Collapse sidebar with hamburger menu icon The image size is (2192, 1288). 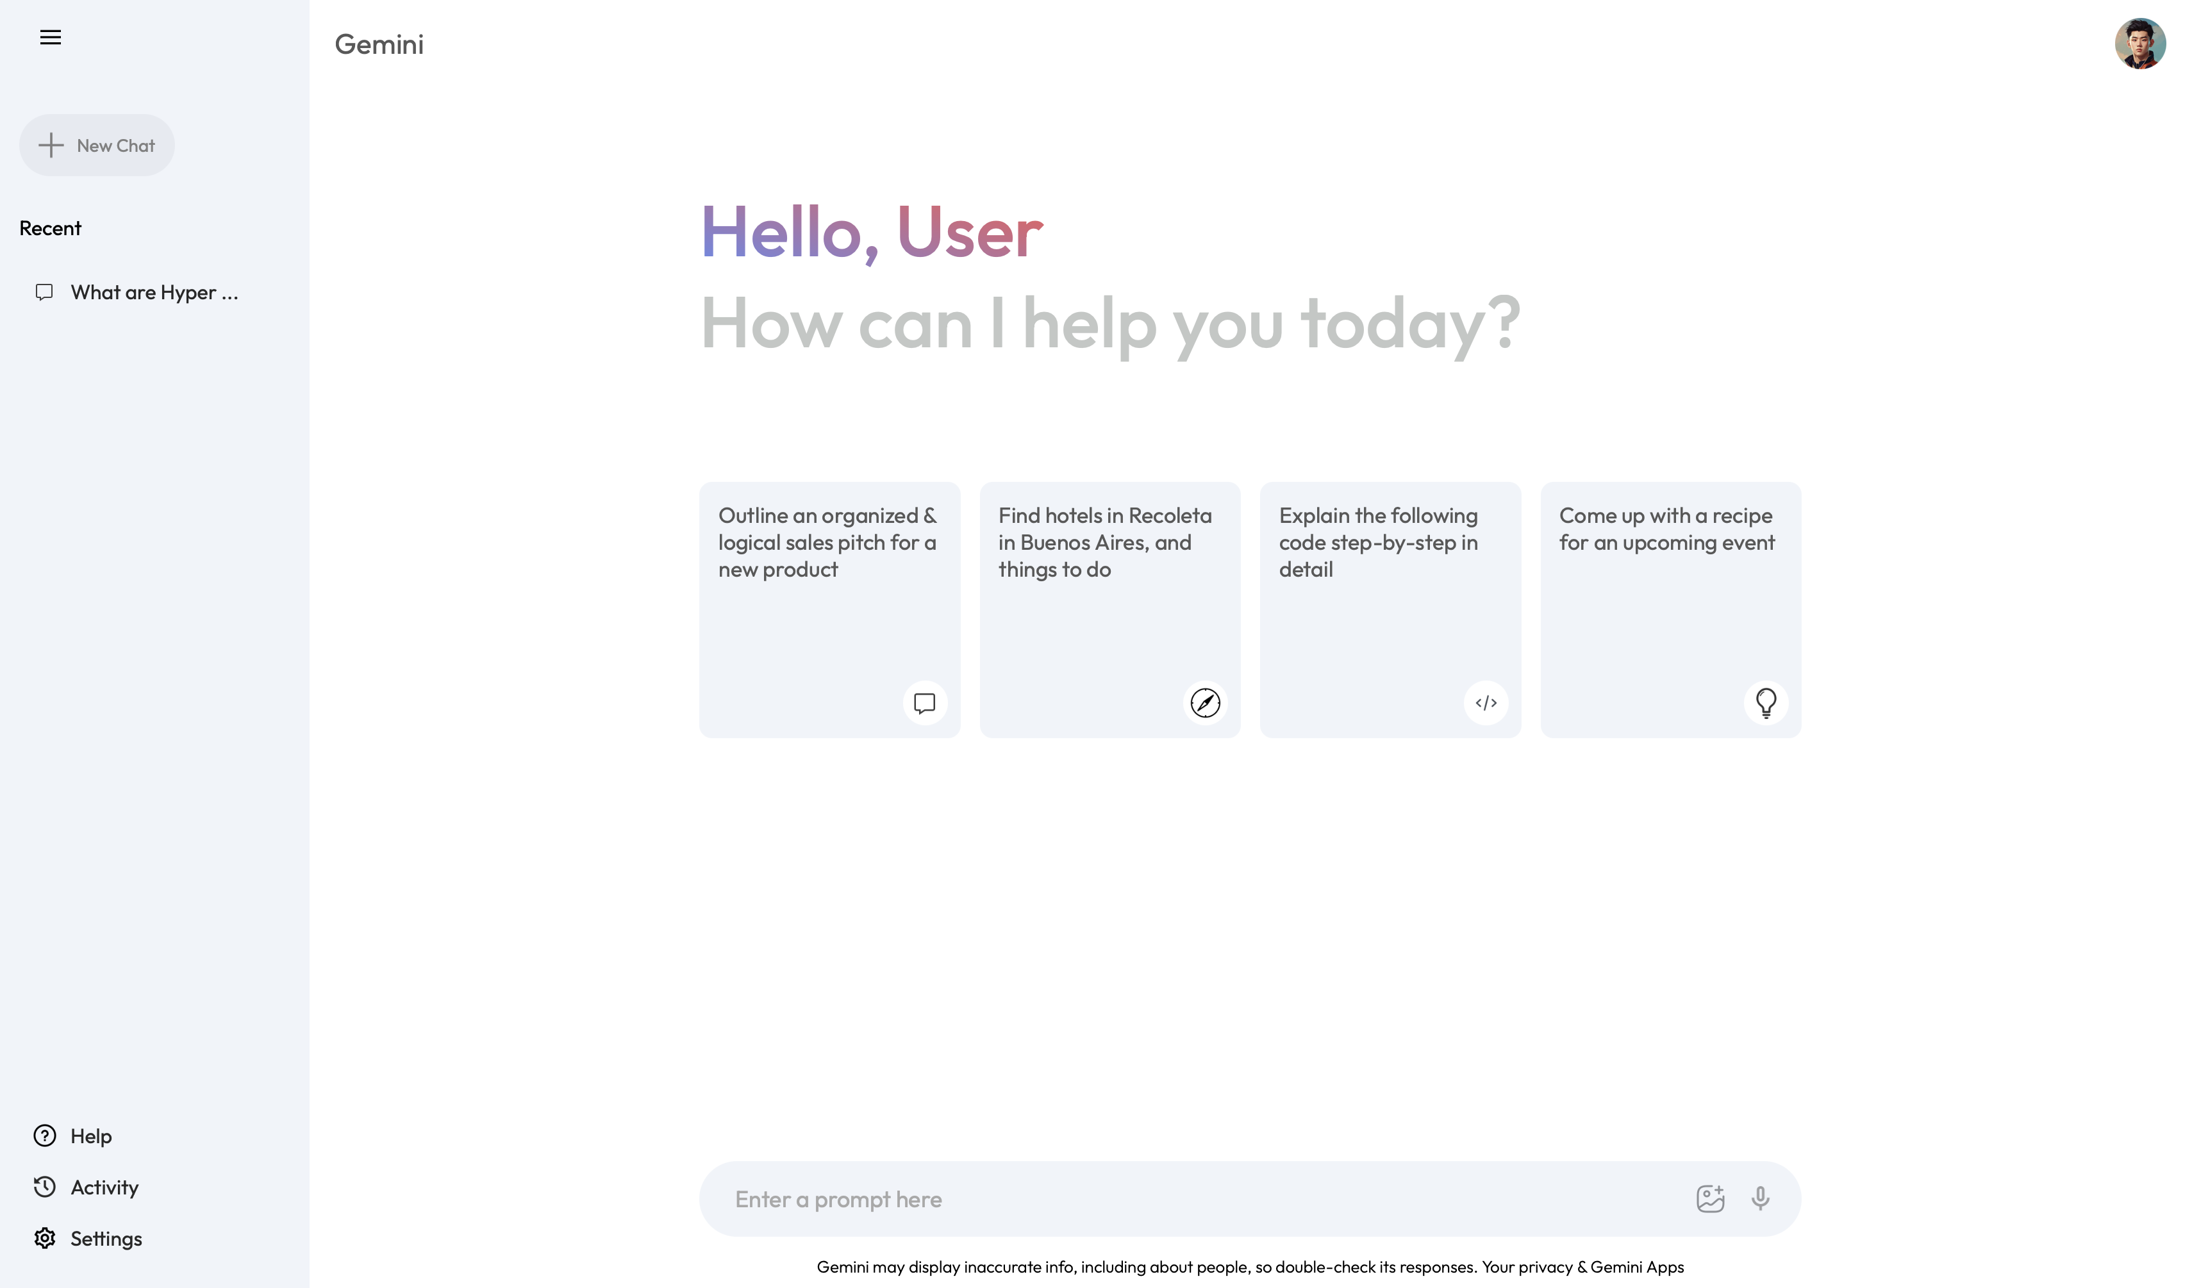51,37
